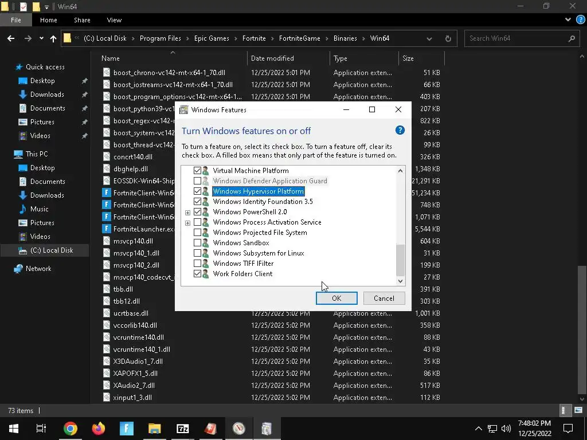Select the Network sidebar icon

18,269
